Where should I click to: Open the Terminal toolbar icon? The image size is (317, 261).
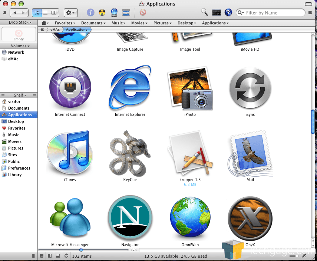216,13
